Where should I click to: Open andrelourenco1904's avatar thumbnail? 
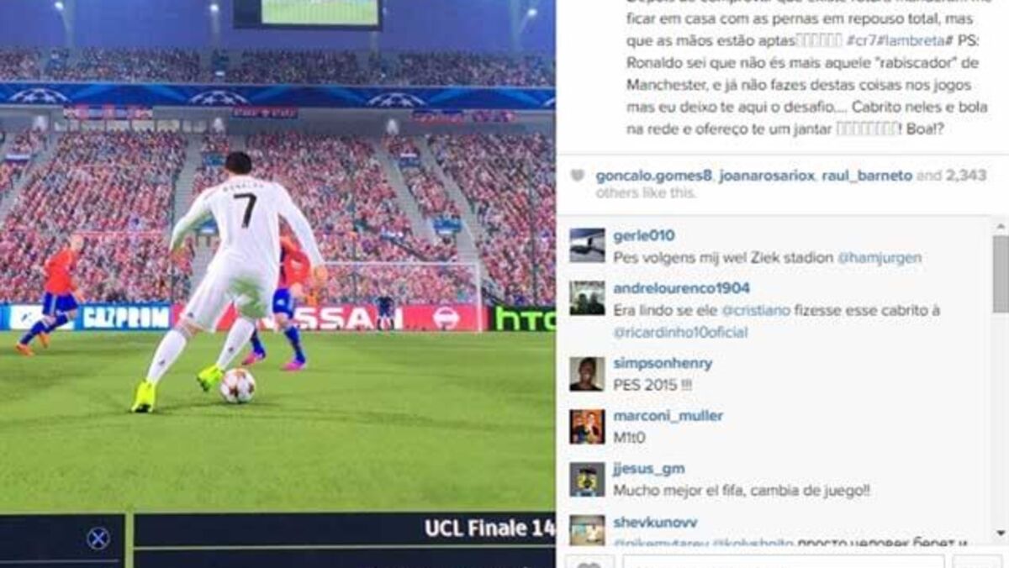[x=587, y=297]
